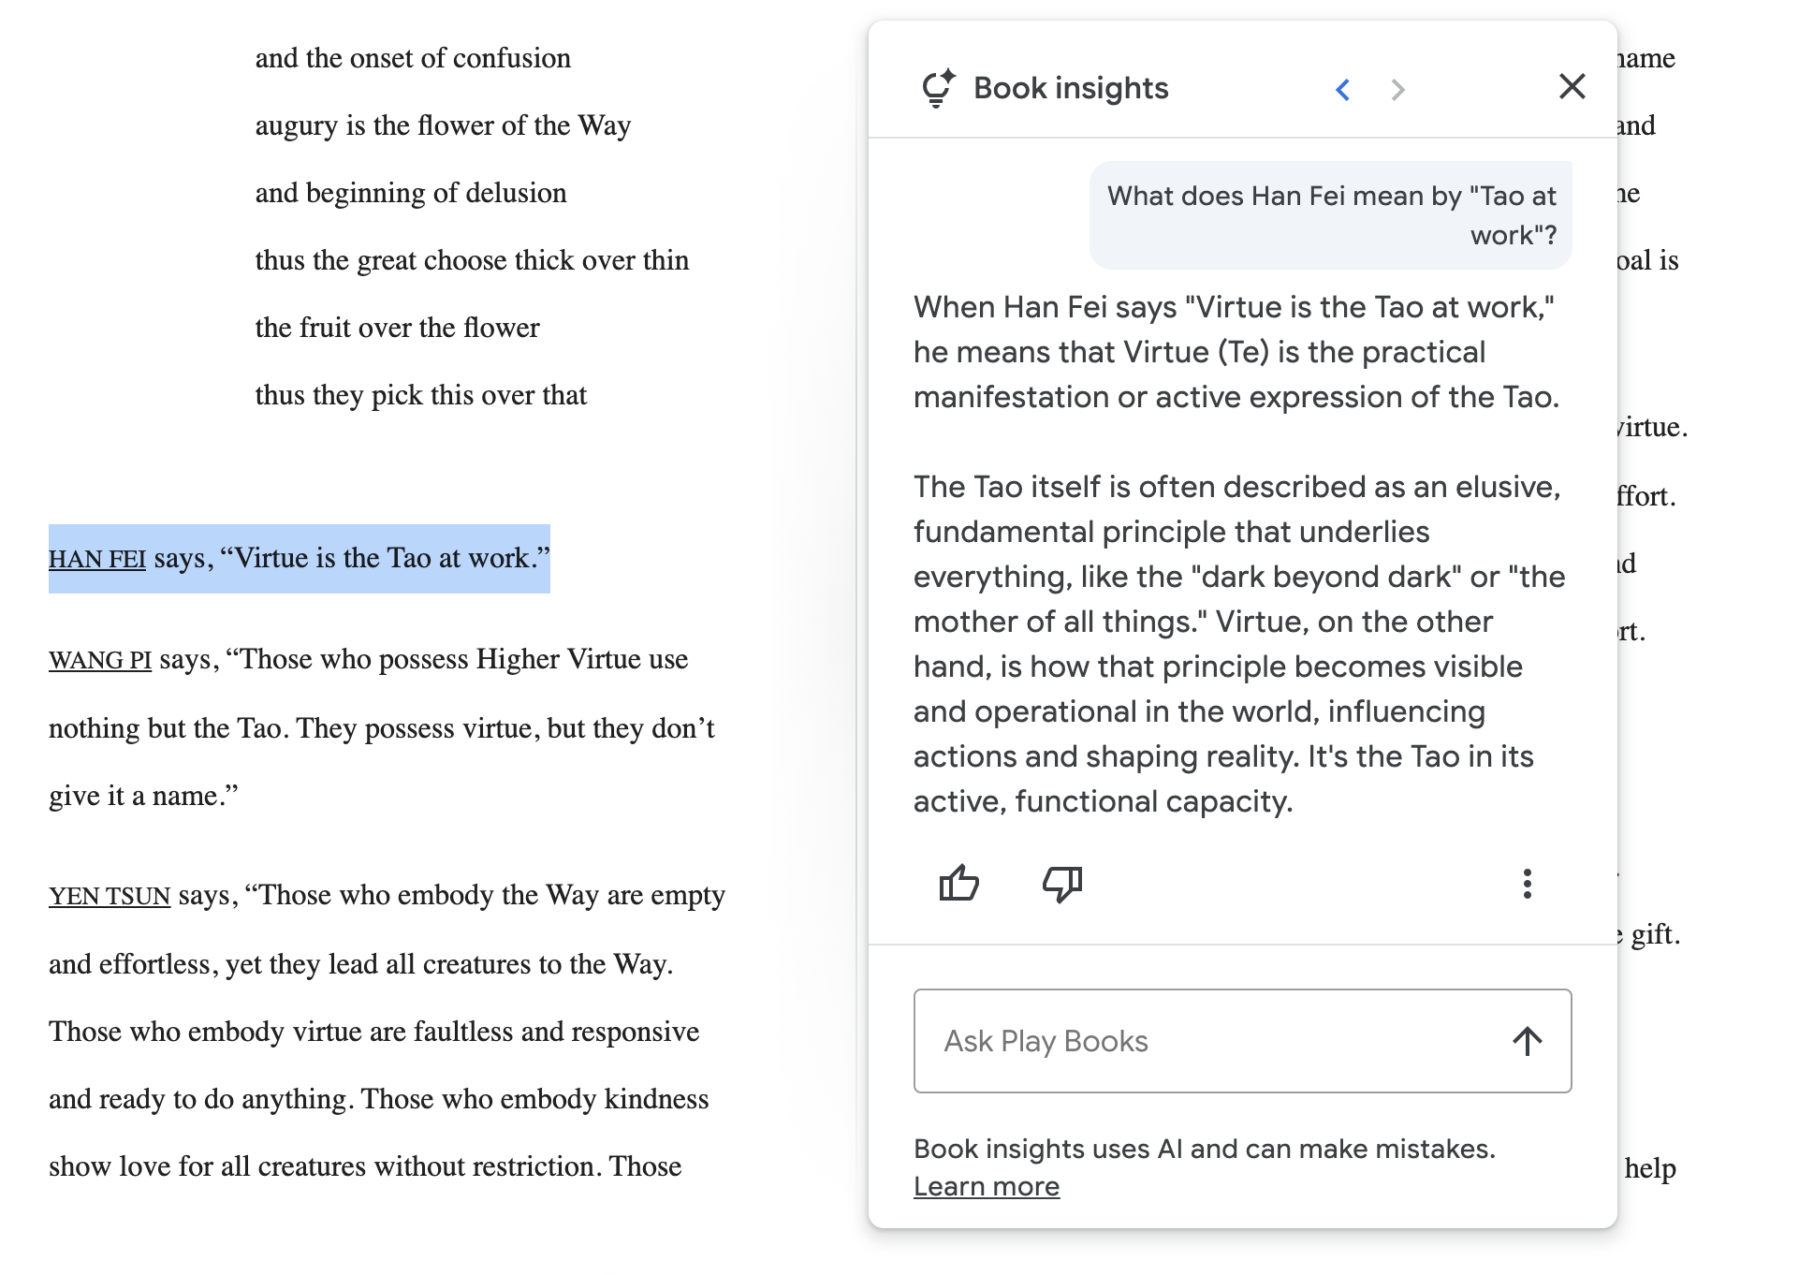Close the Book insights panel
Image resolution: width=1799 pixels, height=1275 pixels.
(1572, 86)
